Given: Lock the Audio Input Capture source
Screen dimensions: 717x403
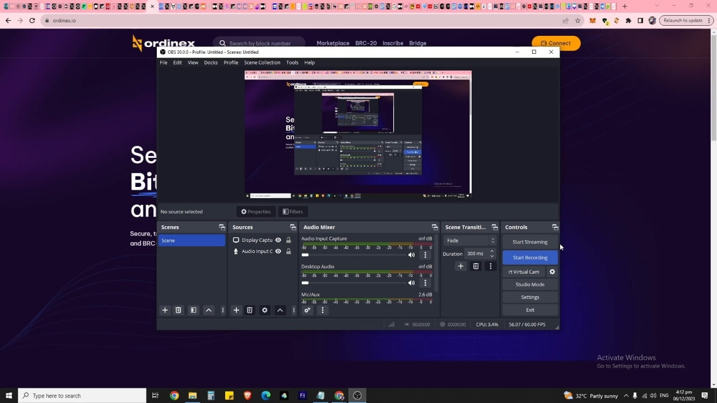Looking at the screenshot, I should click(288, 251).
